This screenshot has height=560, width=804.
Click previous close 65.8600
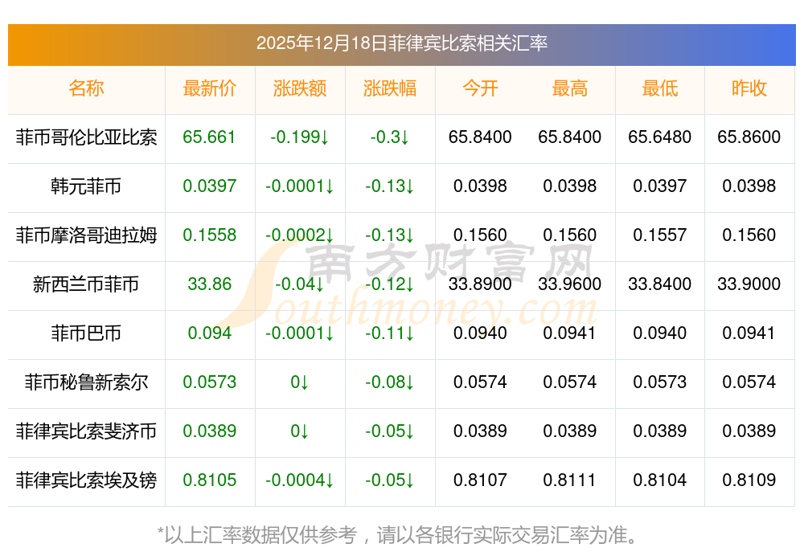click(x=749, y=137)
